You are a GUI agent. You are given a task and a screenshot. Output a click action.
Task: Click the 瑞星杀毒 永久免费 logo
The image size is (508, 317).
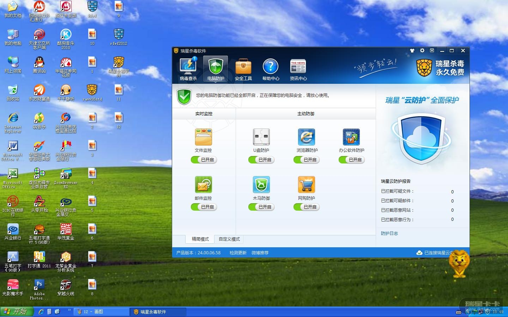(441, 68)
